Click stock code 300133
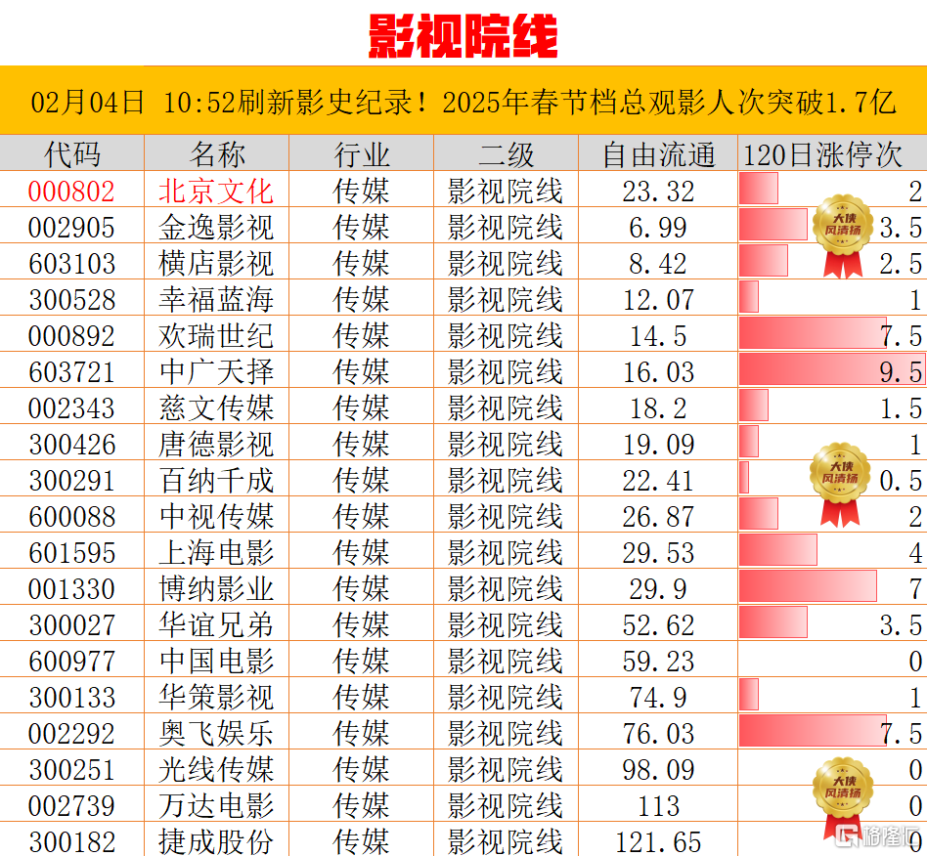927x856 pixels. pyautogui.click(x=71, y=698)
